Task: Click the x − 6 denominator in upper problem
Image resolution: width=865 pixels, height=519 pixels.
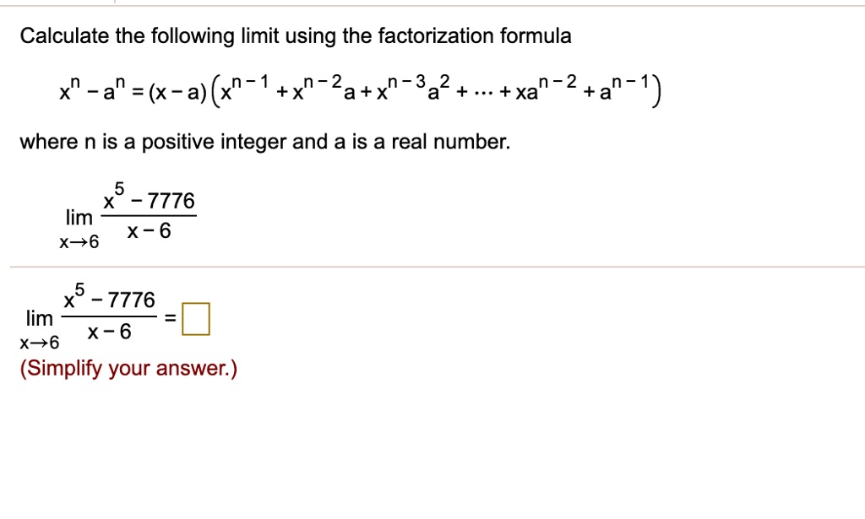Action: click(150, 231)
